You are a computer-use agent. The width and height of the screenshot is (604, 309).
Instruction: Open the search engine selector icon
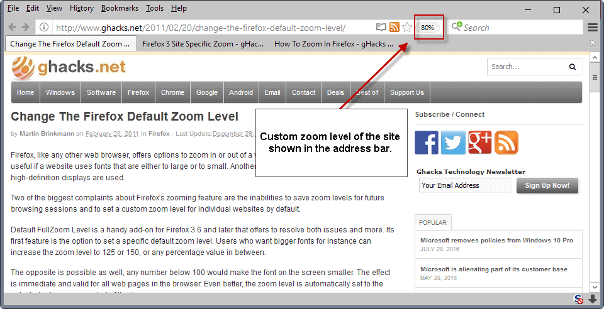point(457,26)
